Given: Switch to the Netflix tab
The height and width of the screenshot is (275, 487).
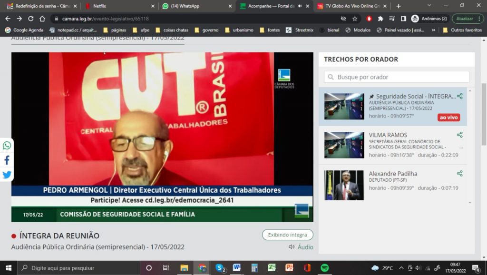Looking at the screenshot, I should [120, 6].
